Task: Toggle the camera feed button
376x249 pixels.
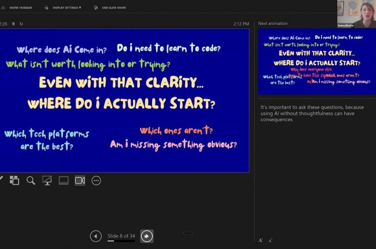Action: click(x=80, y=181)
